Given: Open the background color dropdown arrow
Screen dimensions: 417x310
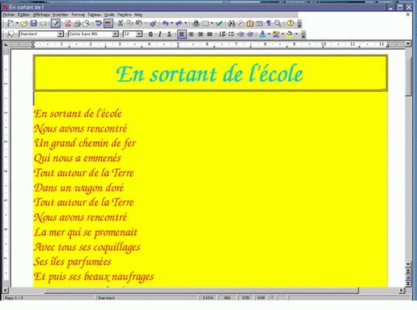Looking at the screenshot, I should [x=296, y=34].
